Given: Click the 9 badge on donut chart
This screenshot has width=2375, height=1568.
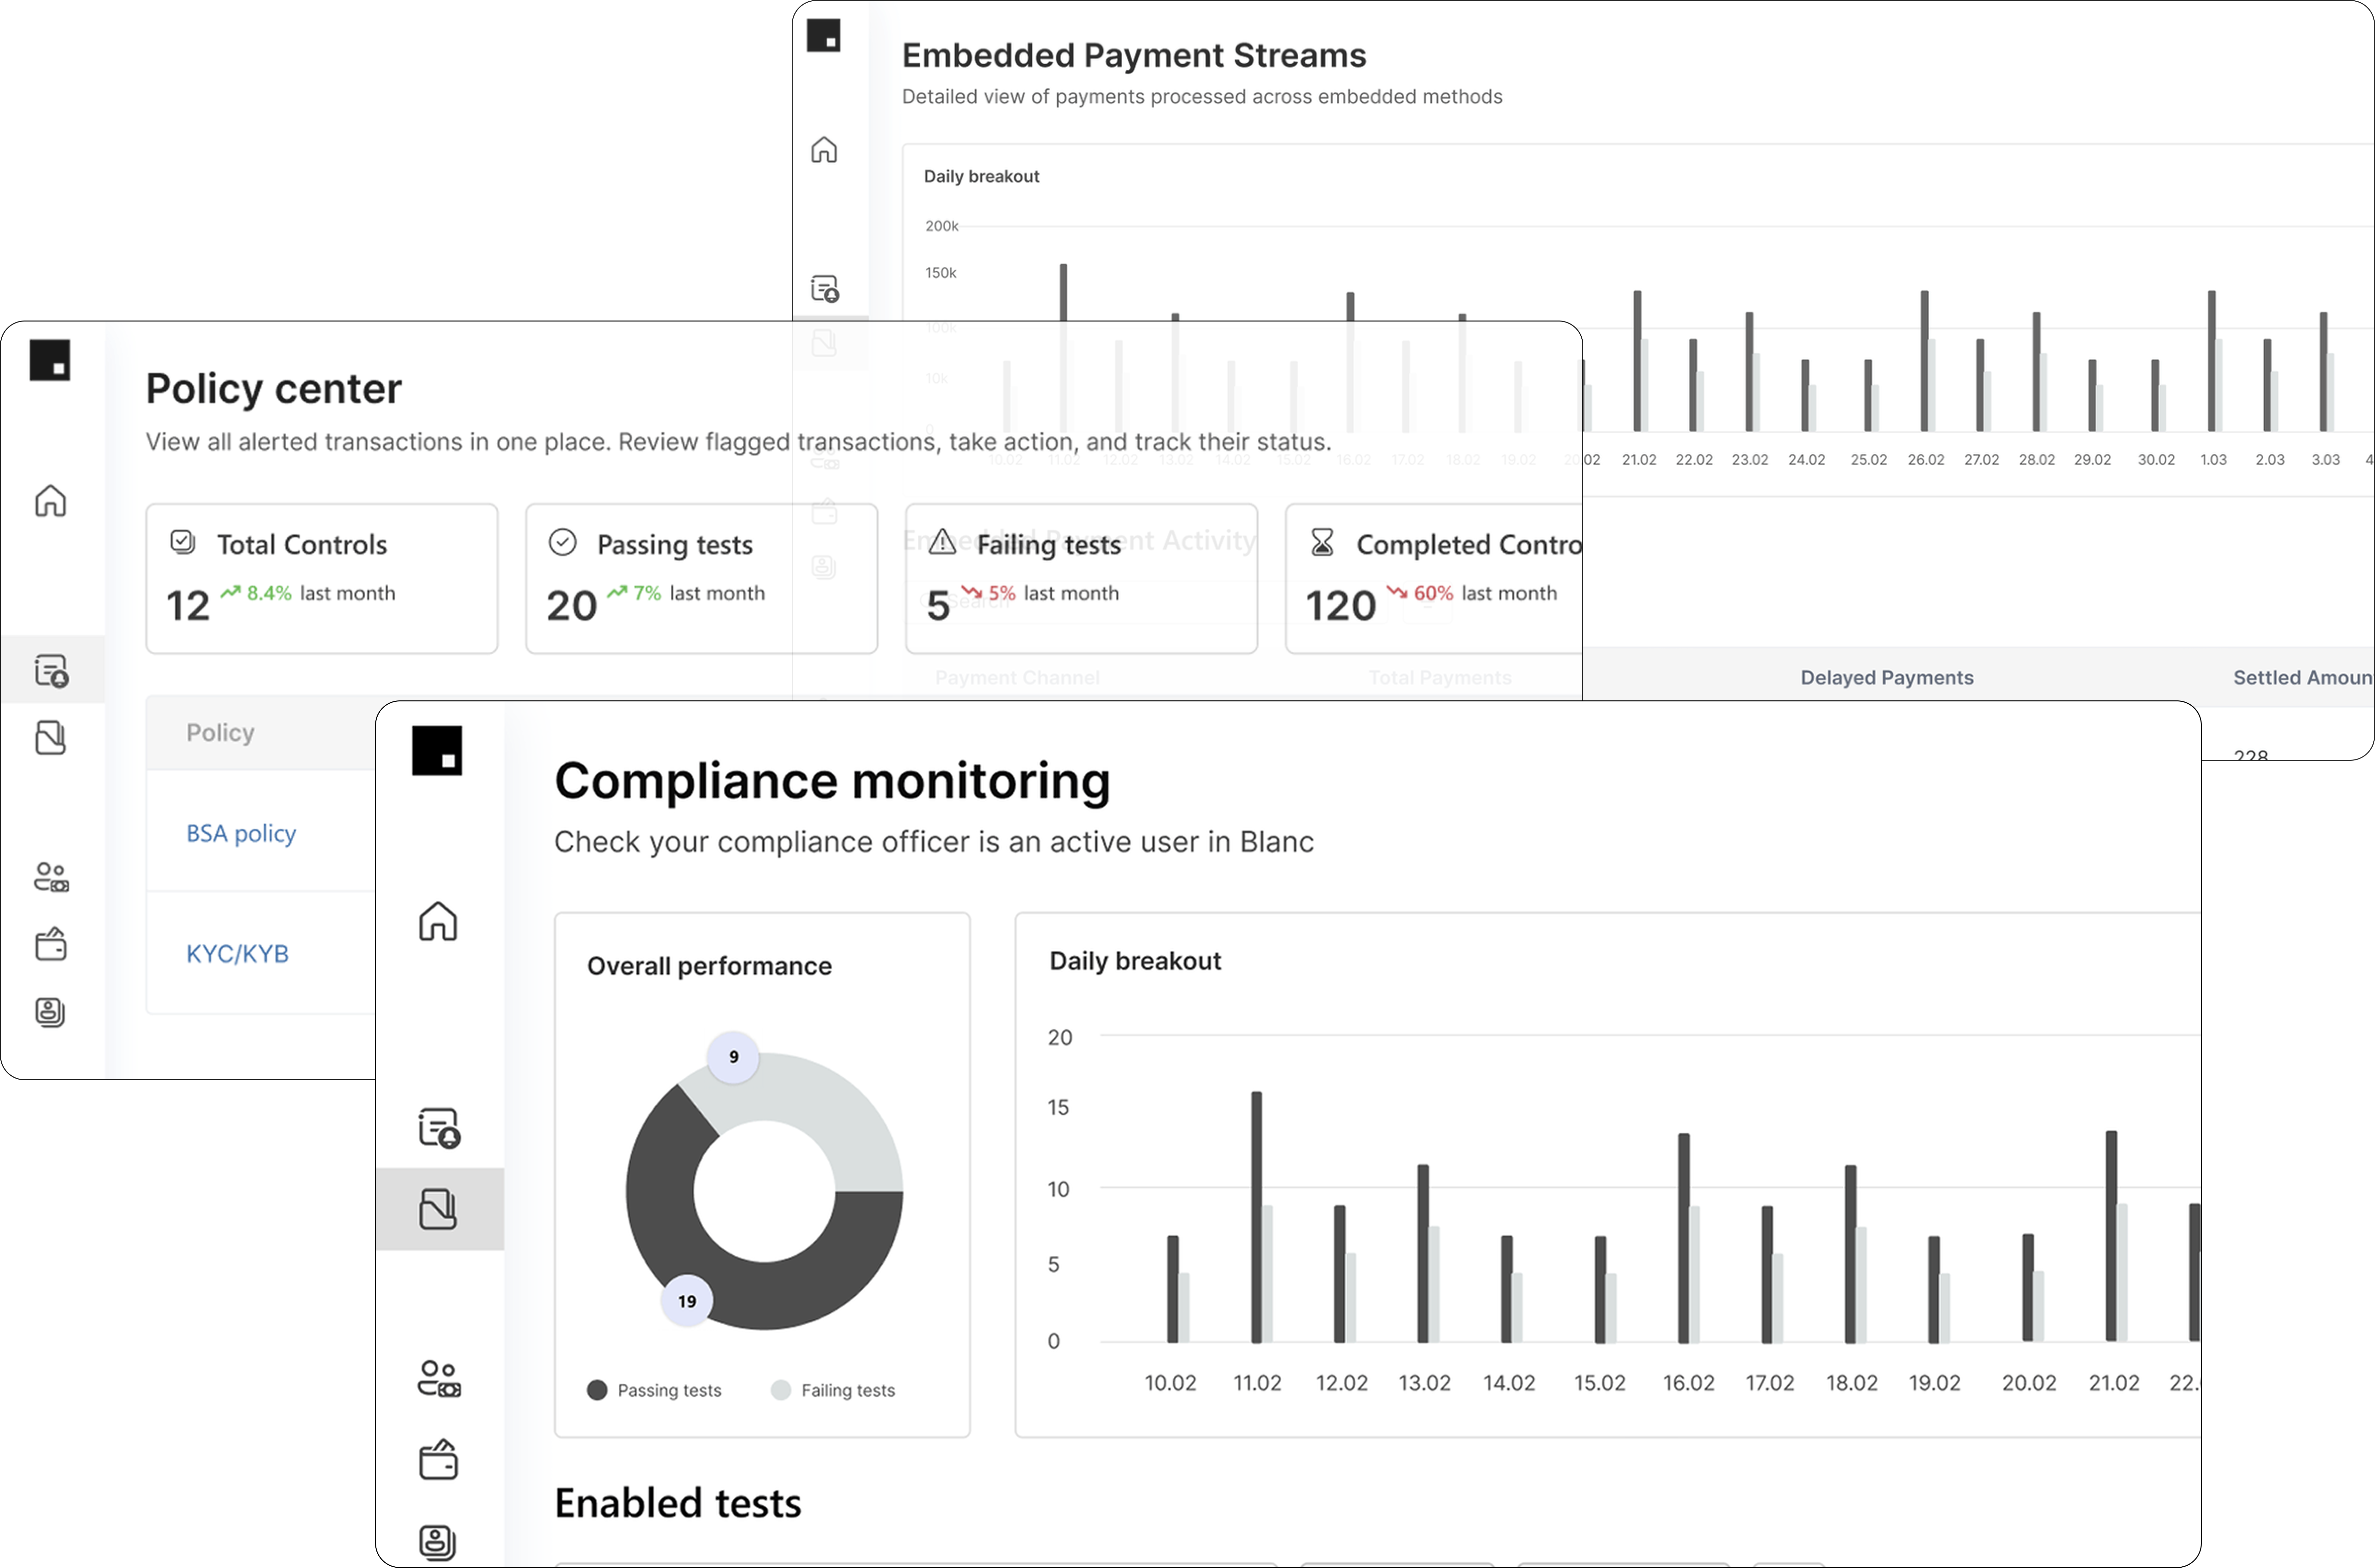Looking at the screenshot, I should (x=734, y=1057).
